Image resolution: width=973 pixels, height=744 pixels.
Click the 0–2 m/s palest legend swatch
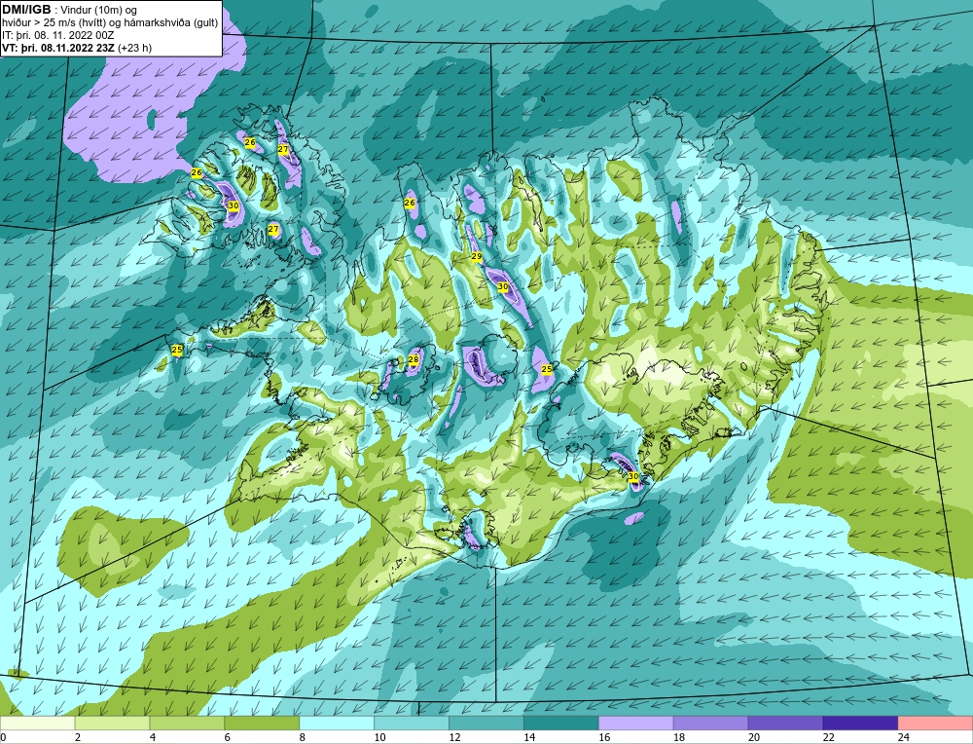coord(37,724)
